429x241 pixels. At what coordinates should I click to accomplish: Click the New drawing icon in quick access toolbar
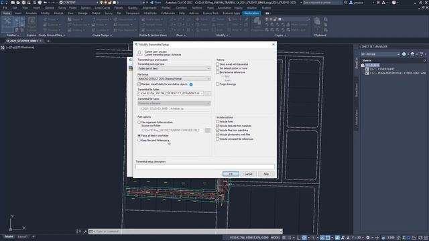(x=13, y=3)
